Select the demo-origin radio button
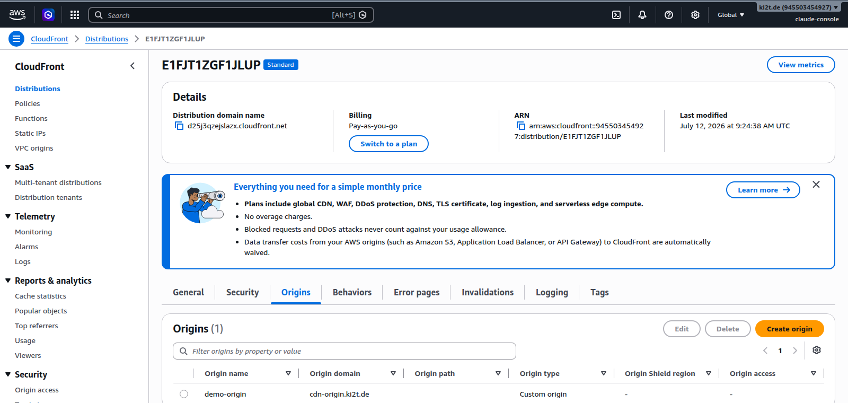 pos(184,394)
